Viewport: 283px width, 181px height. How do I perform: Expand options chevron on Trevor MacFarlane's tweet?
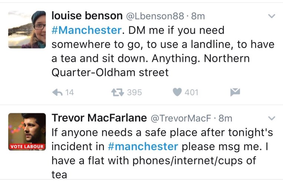point(271,119)
